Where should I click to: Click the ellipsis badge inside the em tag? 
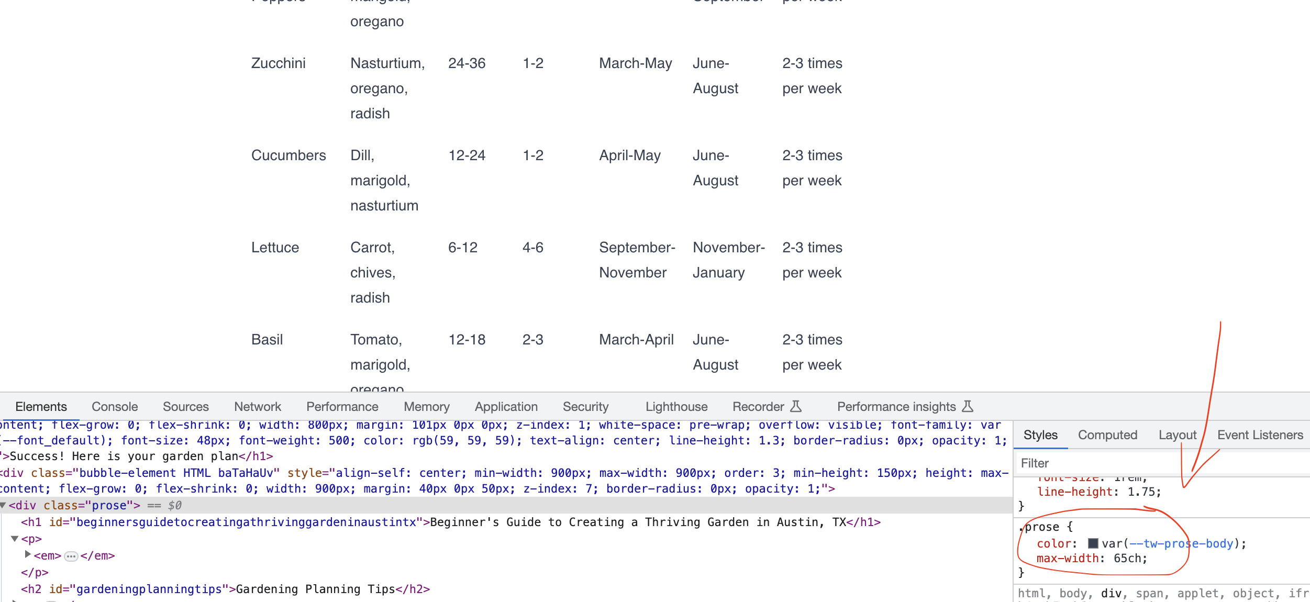(x=71, y=556)
